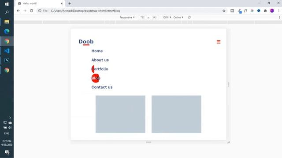The height and width of the screenshot is (158, 282).
Task: Click the purple profile avatar
Action: [x=272, y=11]
